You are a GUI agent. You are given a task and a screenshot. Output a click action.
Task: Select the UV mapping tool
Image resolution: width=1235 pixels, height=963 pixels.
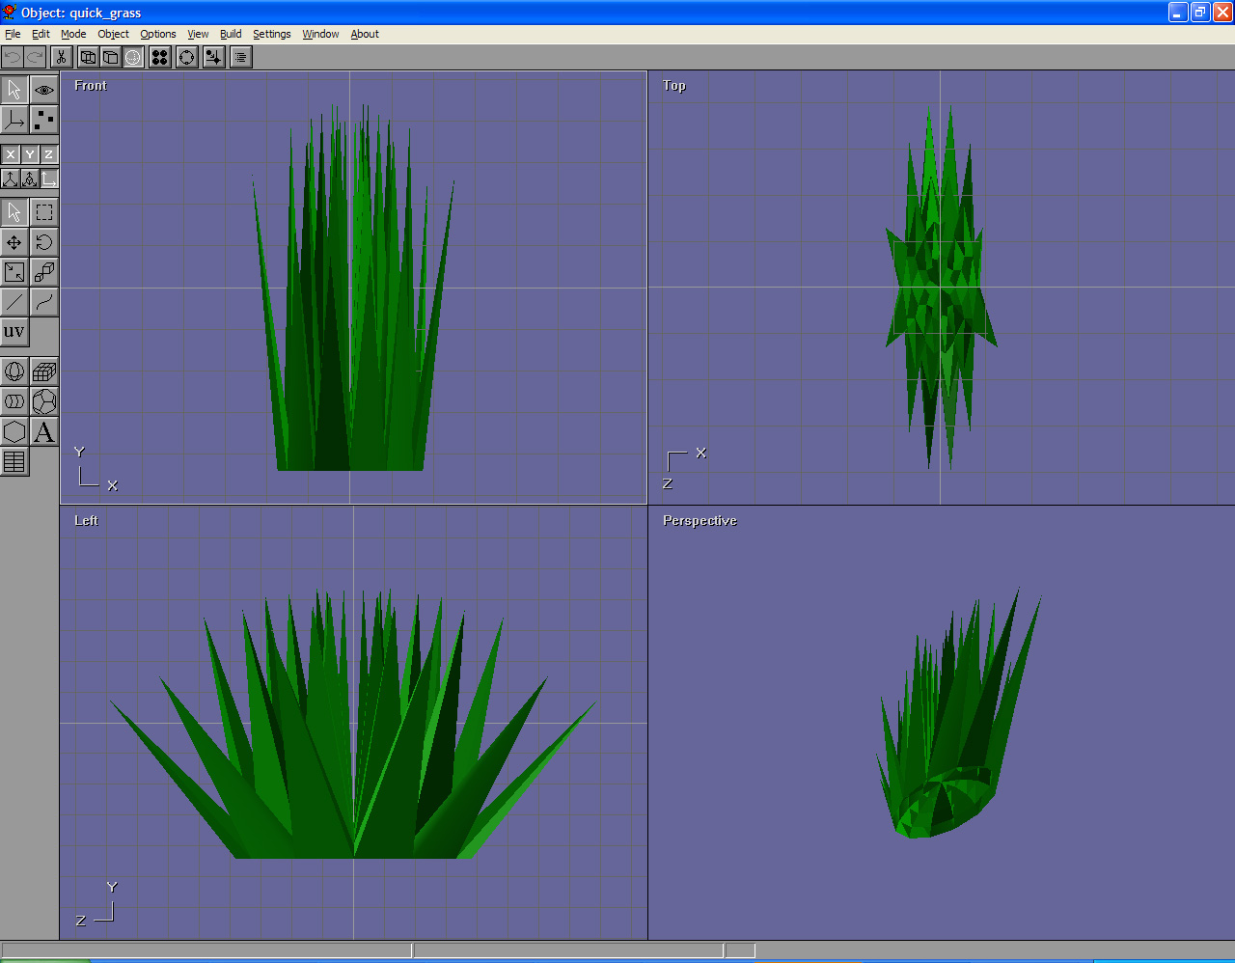coord(14,332)
